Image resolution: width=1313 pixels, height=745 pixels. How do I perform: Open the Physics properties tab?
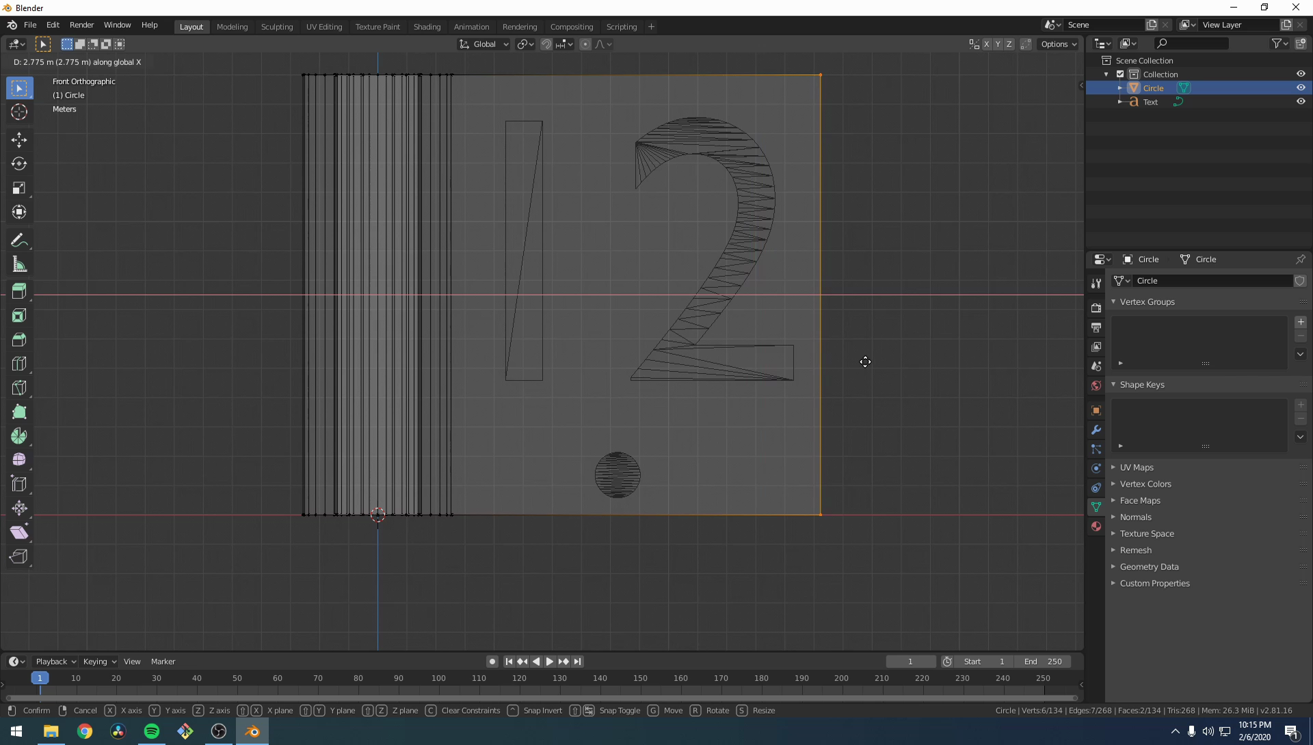click(x=1096, y=468)
